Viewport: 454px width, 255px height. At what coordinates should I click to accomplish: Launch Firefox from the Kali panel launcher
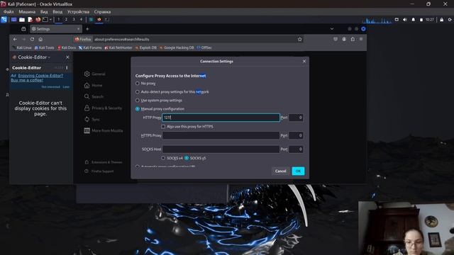(38, 20)
